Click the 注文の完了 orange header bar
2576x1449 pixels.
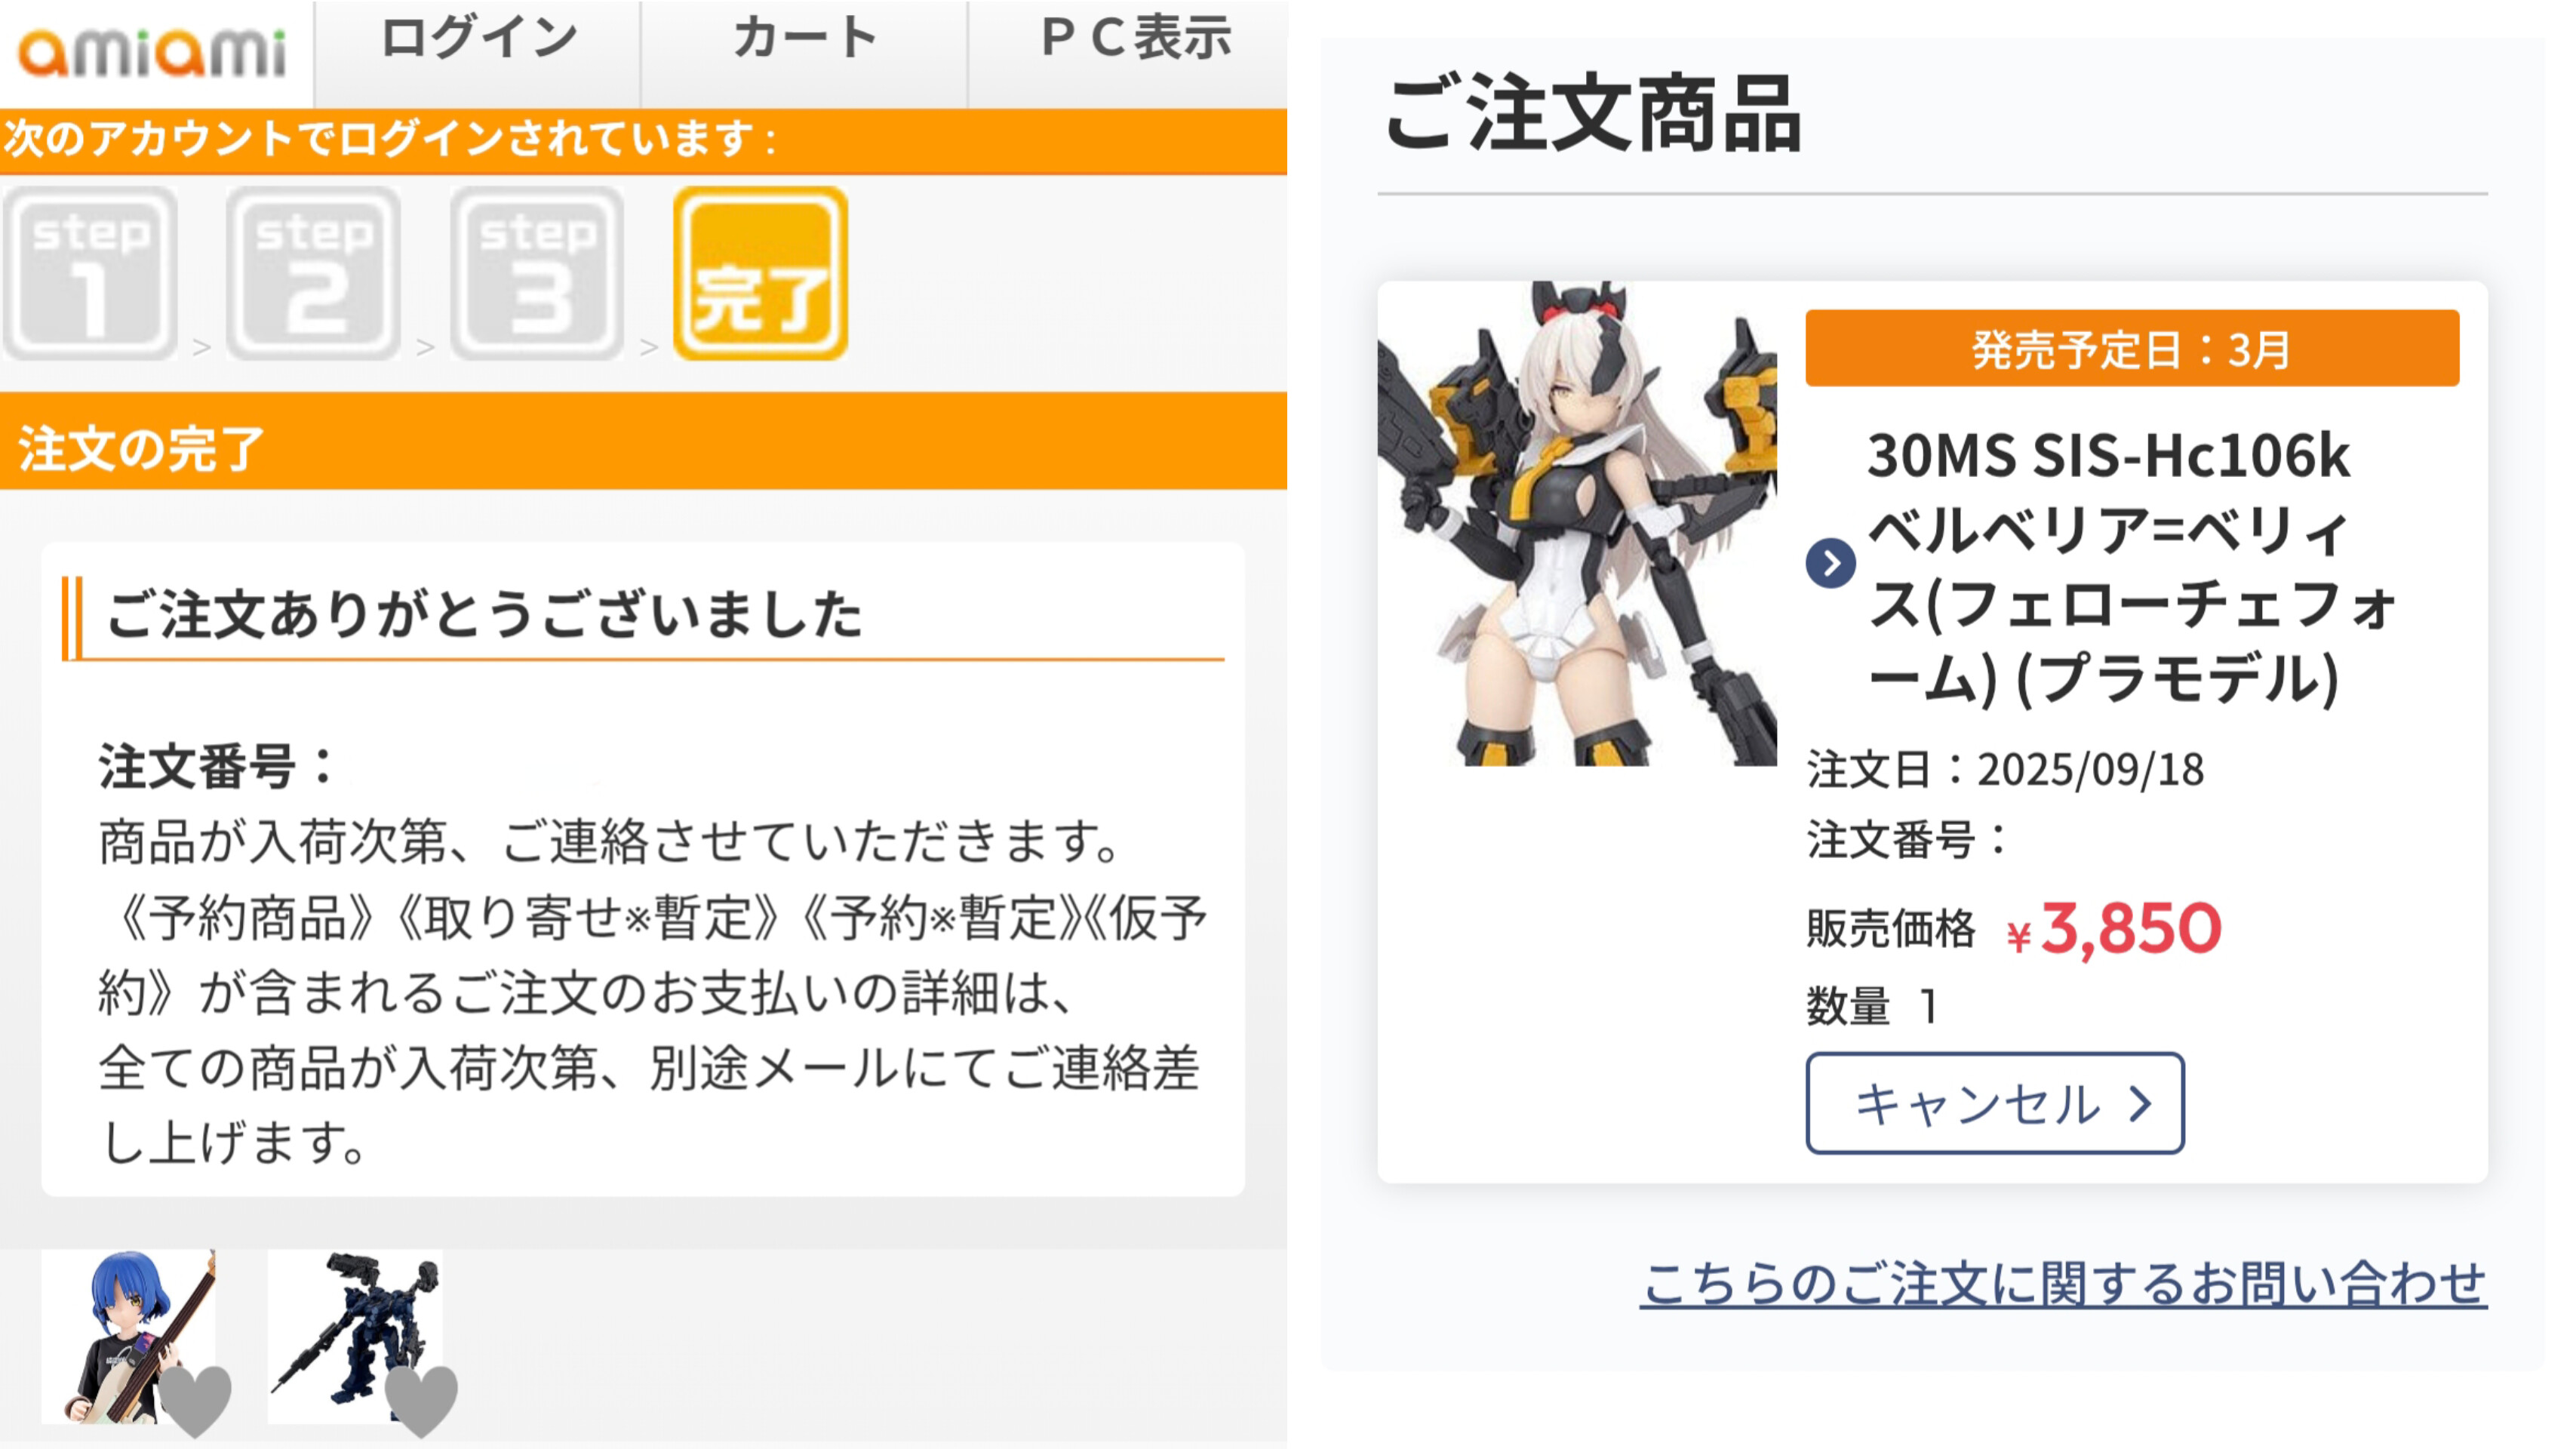tap(643, 441)
